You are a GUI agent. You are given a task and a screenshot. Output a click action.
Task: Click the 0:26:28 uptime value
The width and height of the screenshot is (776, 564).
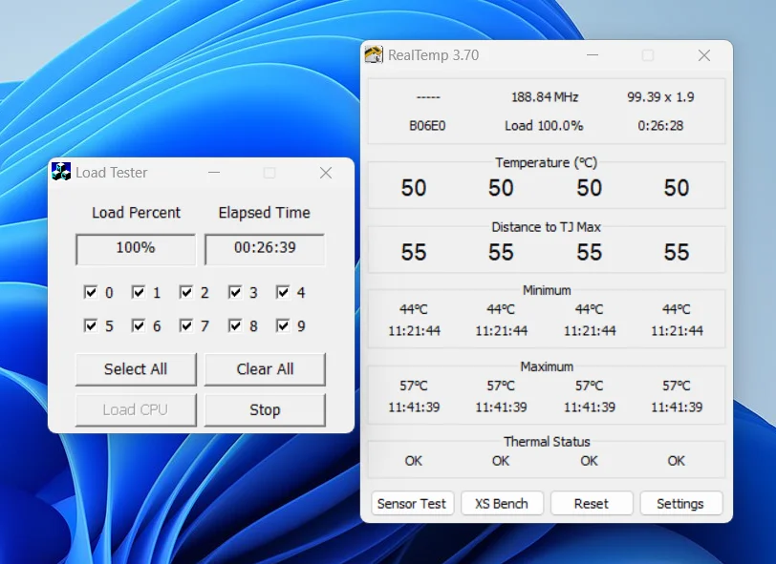coord(660,126)
